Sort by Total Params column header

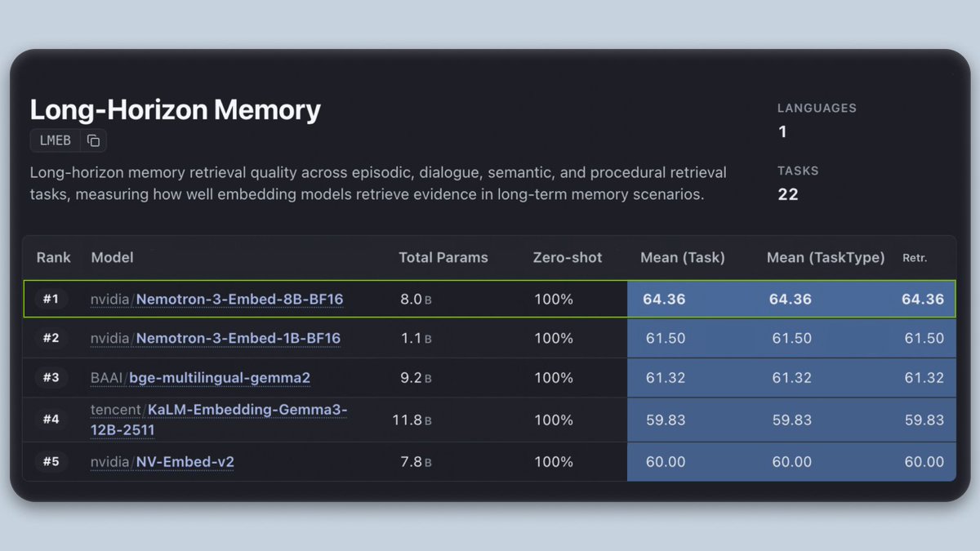coord(443,257)
